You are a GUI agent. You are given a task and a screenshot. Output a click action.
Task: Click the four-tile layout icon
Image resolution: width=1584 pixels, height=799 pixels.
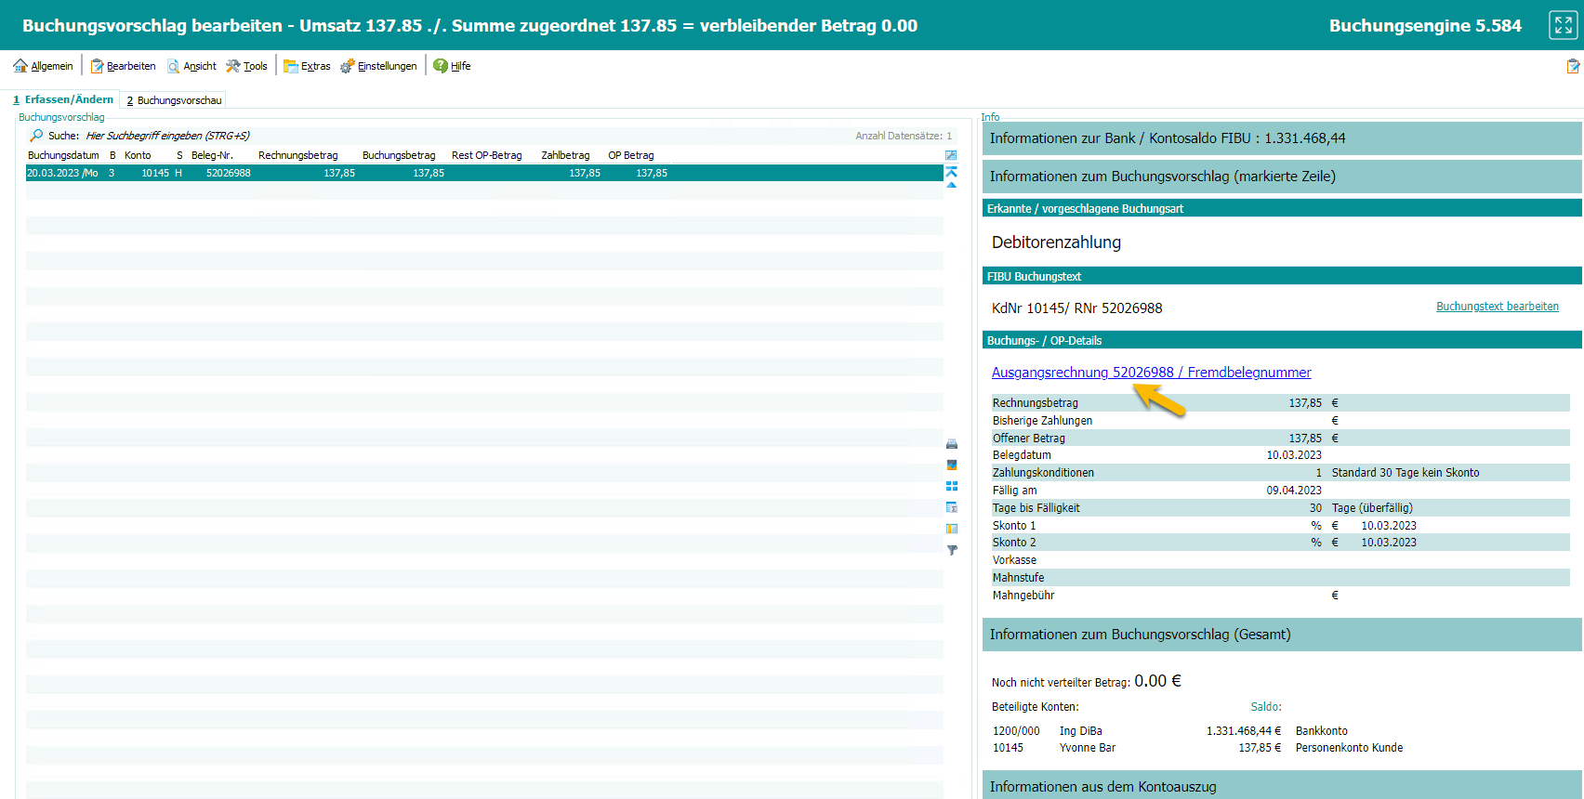[x=951, y=486]
